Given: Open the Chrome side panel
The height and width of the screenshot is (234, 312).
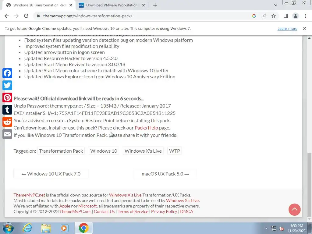Looking at the screenshot, I should coord(286,16).
